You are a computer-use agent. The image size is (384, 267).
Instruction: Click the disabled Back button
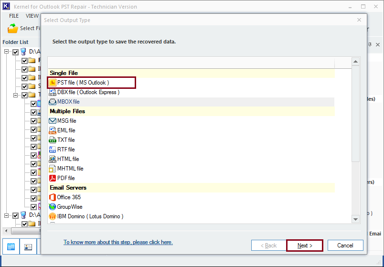click(x=268, y=246)
